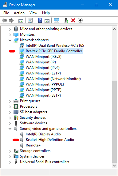This screenshot has height=176, width=118.
Task: Select Realtek High Definition Audio device
Action: (x=50, y=140)
